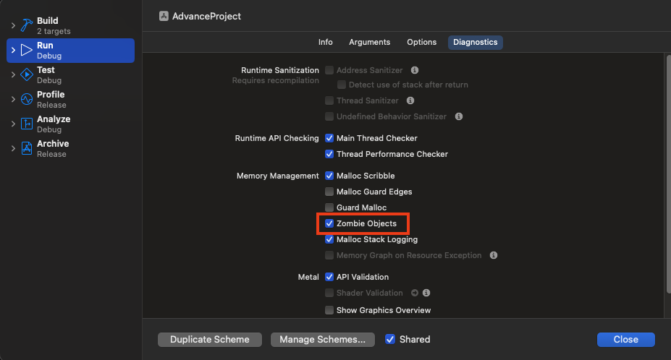
Task: Click the AdvanceProject title text
Action: (x=206, y=16)
